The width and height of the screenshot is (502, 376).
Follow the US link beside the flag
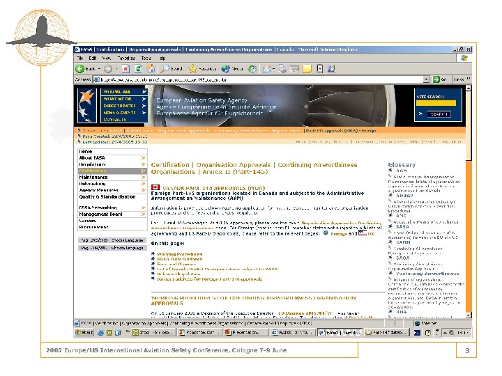pyautogui.click(x=371, y=234)
